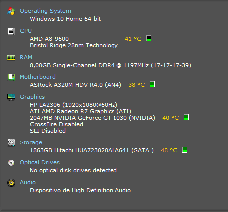Click the Hitachi drive temperature indicator
This screenshot has width=228, height=212.
(x=185, y=150)
